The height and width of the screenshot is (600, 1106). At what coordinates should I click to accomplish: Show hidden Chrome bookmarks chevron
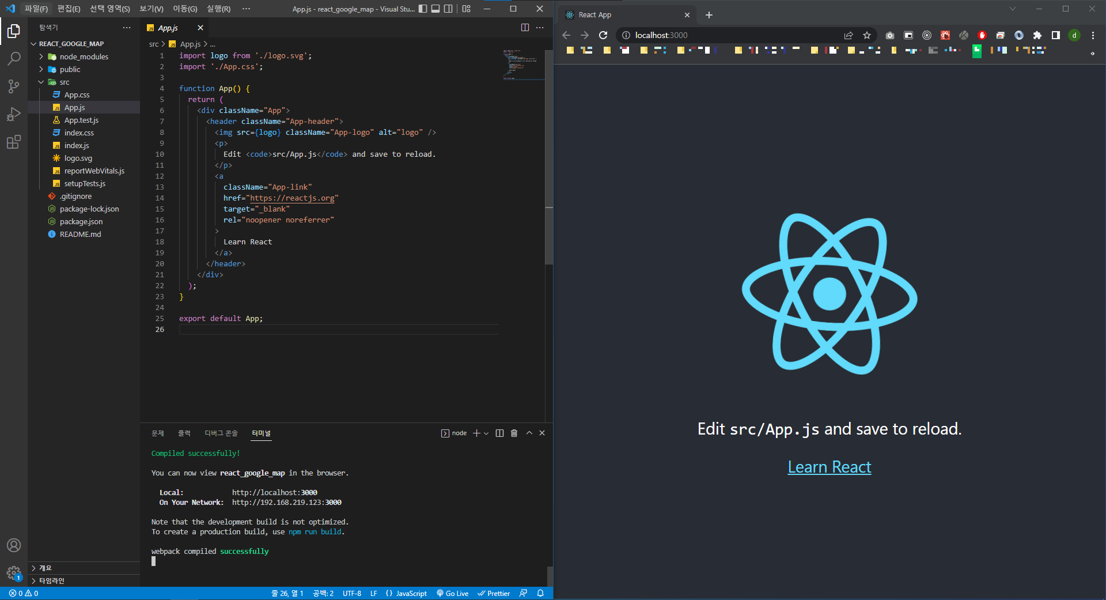1092,54
